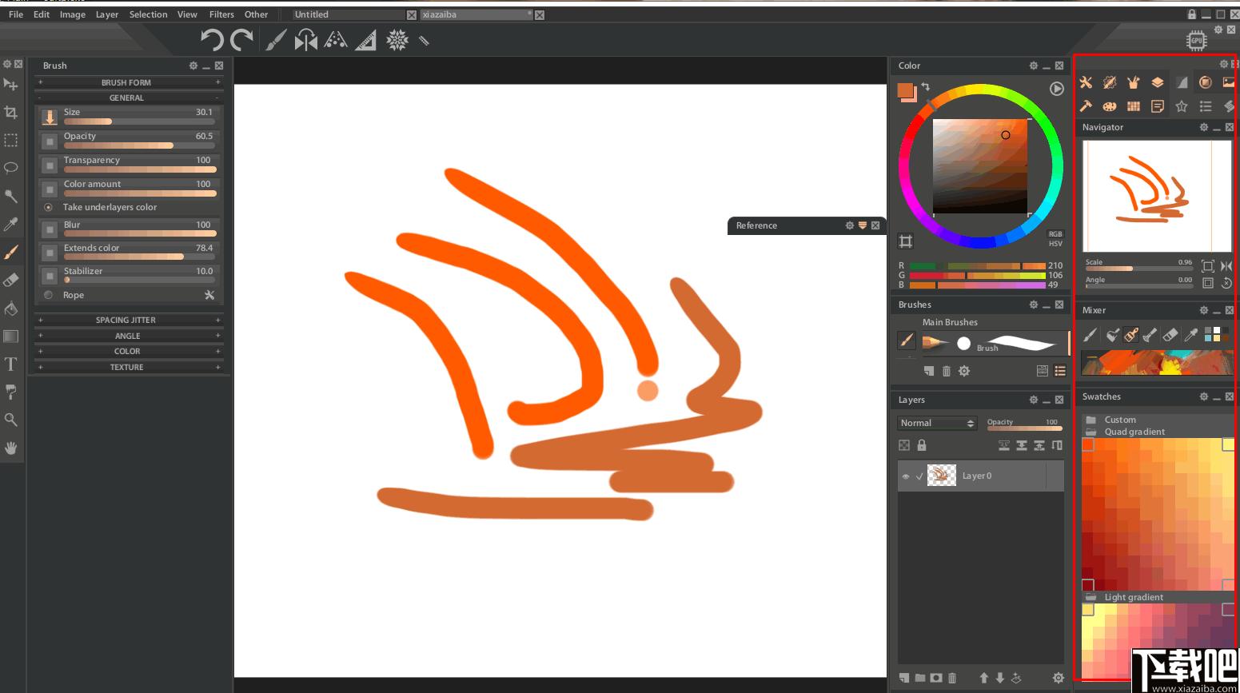Expand the COLOR section
This screenshot has height=693, width=1240.
(129, 351)
